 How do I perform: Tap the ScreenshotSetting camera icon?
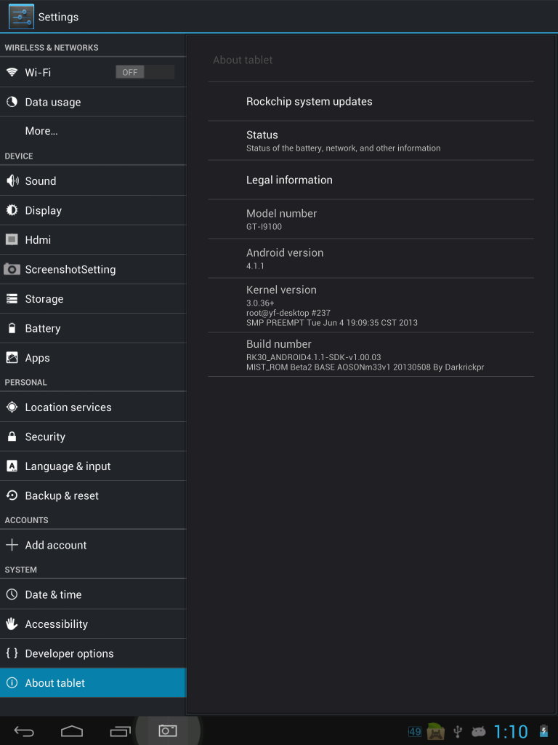[12, 269]
